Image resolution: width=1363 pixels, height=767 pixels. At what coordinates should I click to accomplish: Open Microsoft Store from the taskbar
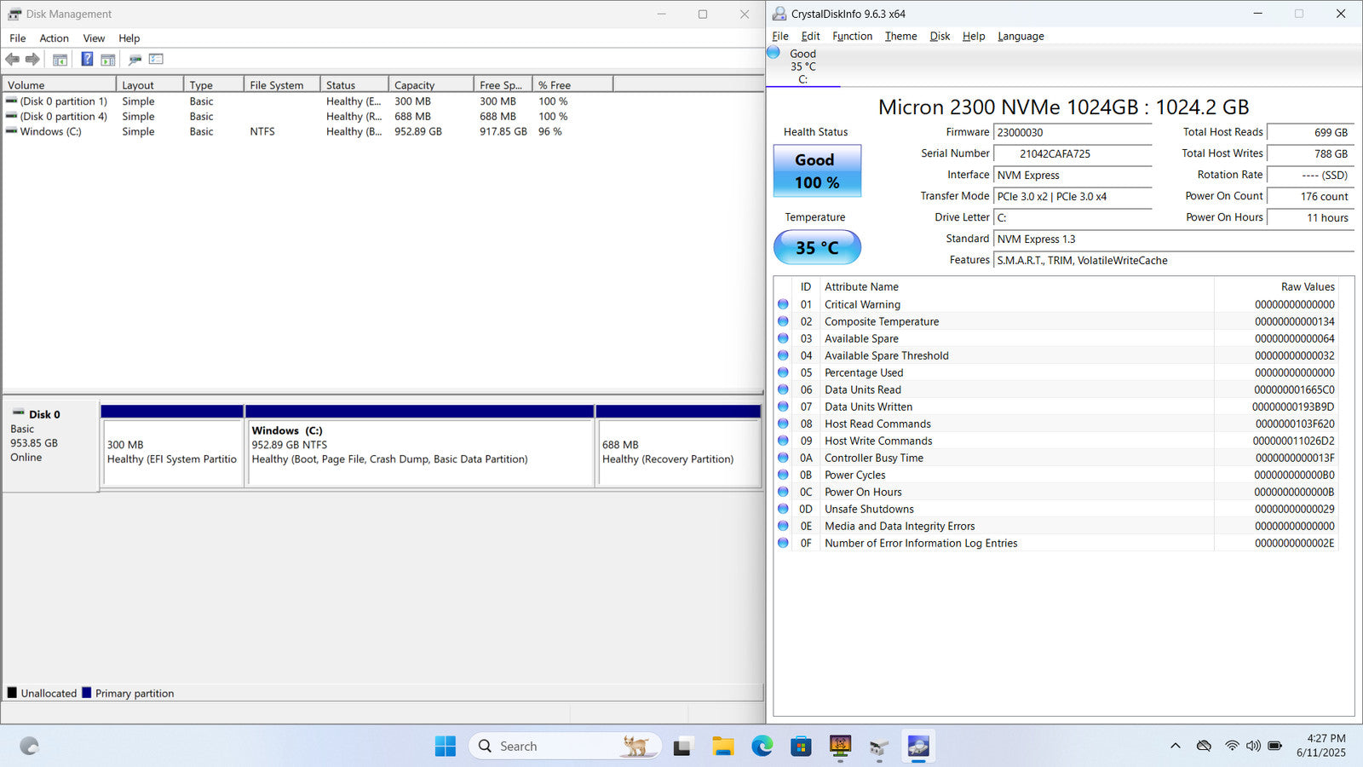pyautogui.click(x=801, y=747)
